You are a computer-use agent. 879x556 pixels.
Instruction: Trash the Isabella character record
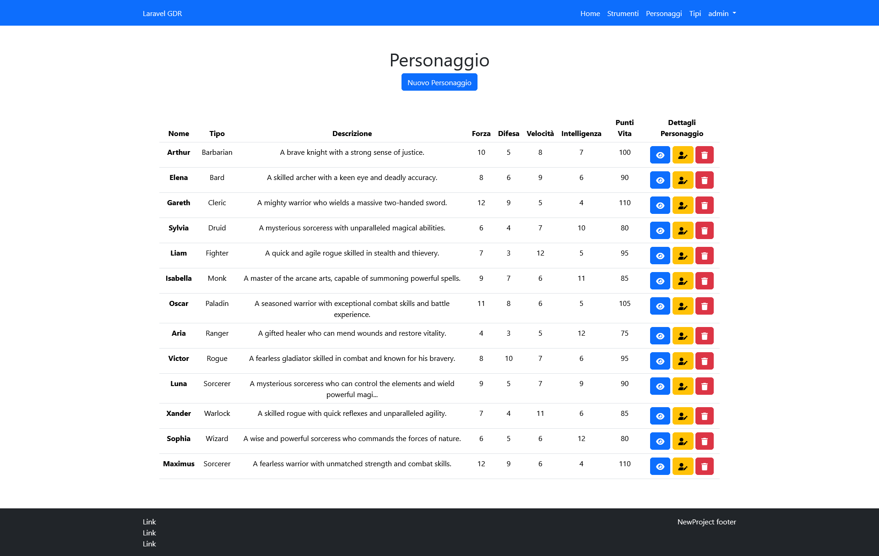point(705,281)
